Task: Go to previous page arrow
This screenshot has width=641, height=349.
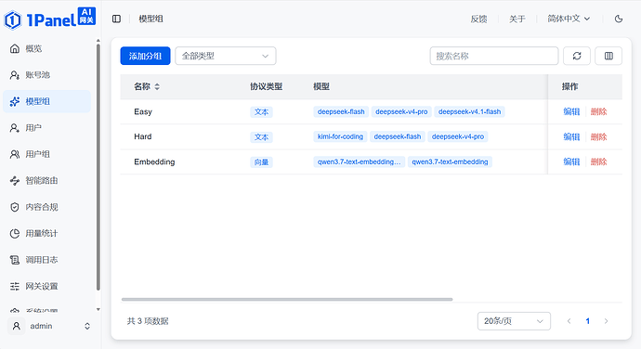Action: click(569, 321)
